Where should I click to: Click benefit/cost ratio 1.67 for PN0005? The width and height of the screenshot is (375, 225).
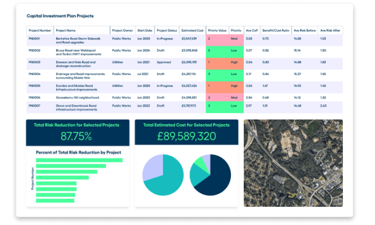pyautogui.click(x=265, y=86)
